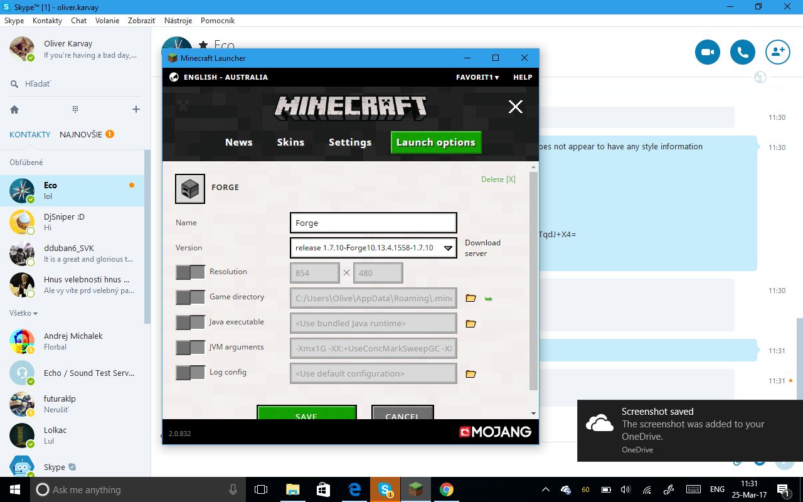Click the Cortana microphone icon
This screenshot has height=502, width=803.
pyautogui.click(x=233, y=489)
